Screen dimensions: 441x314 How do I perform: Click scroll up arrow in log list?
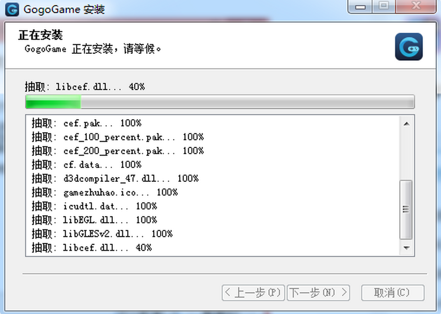coord(406,124)
